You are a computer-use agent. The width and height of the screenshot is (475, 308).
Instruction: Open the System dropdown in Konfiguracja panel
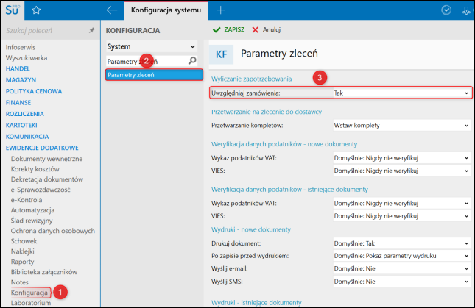click(151, 46)
